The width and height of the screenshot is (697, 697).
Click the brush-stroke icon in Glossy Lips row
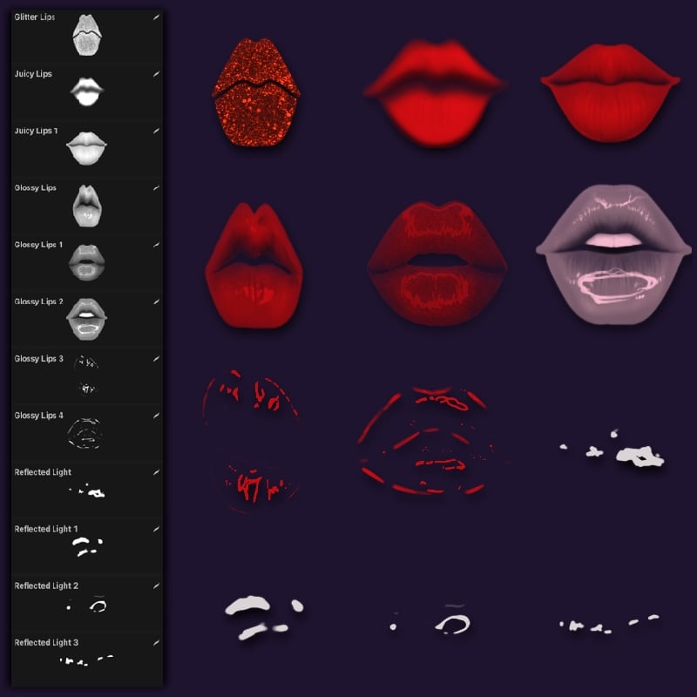pyautogui.click(x=157, y=188)
